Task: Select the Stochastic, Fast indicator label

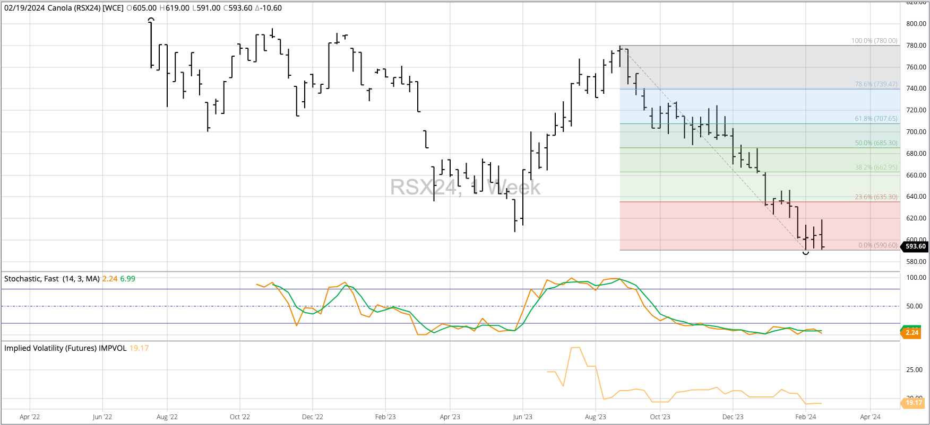Action: (x=51, y=279)
